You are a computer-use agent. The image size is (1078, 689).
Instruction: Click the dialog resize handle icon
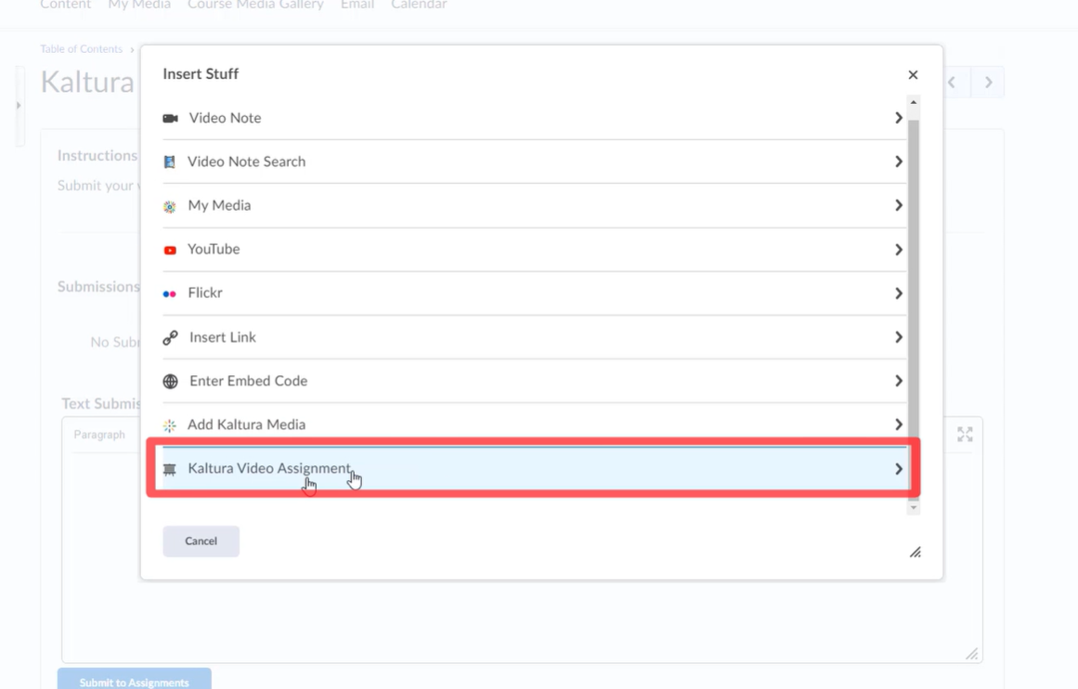click(x=916, y=552)
